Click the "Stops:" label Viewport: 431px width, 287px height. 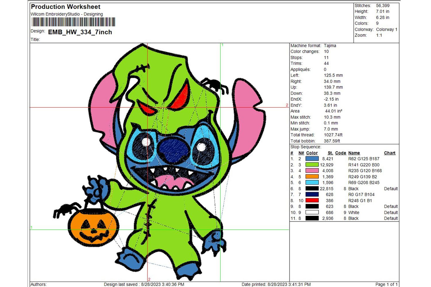click(x=297, y=58)
